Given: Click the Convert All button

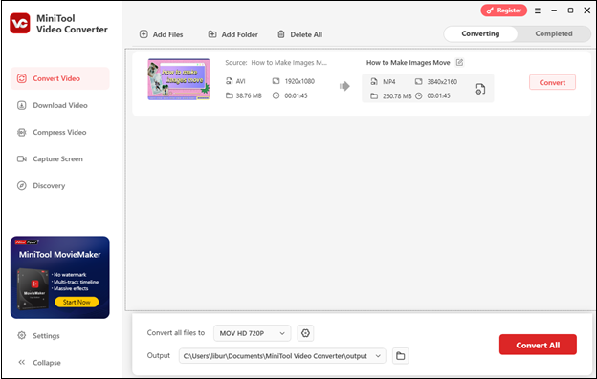Looking at the screenshot, I should coord(538,345).
